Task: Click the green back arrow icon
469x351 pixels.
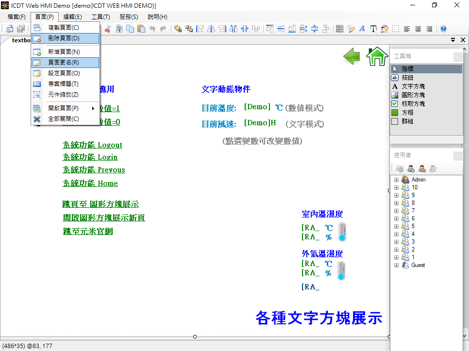Action: pos(352,56)
